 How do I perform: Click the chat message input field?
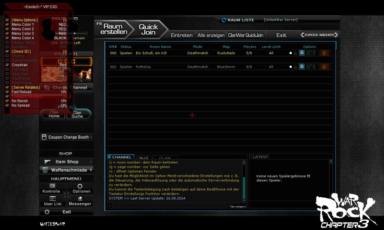click(169, 206)
